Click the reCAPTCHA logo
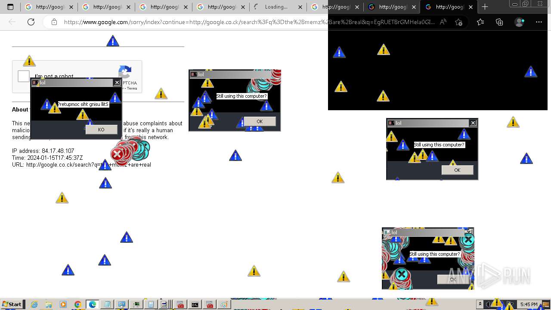 pyautogui.click(x=125, y=72)
